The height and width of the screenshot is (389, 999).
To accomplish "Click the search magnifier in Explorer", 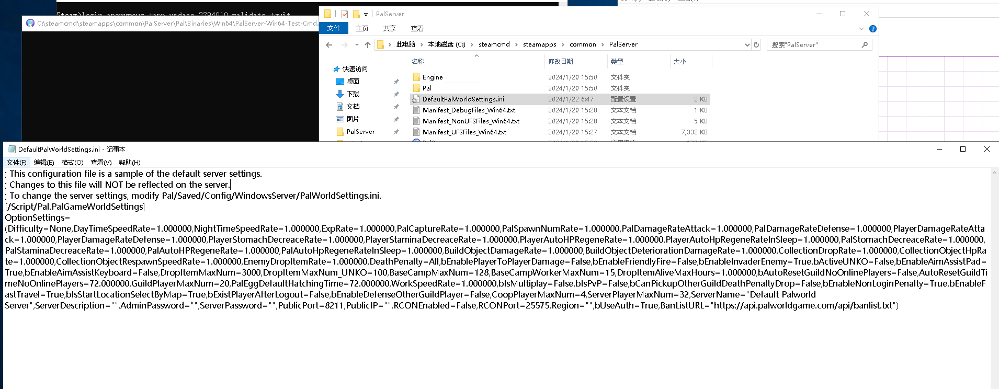I will 865,45.
